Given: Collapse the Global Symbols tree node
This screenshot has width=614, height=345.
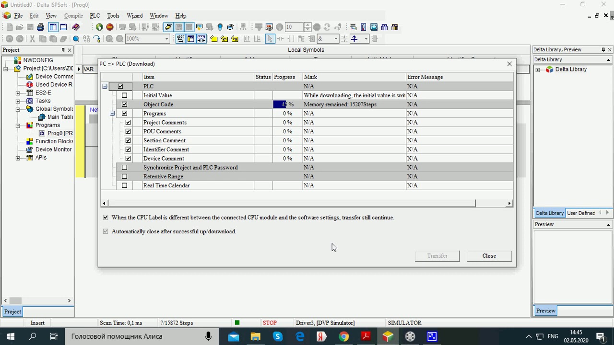Looking at the screenshot, I should tap(18, 109).
